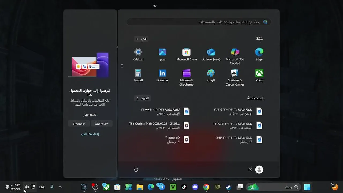Open Telegram from the taskbar

click(161, 187)
